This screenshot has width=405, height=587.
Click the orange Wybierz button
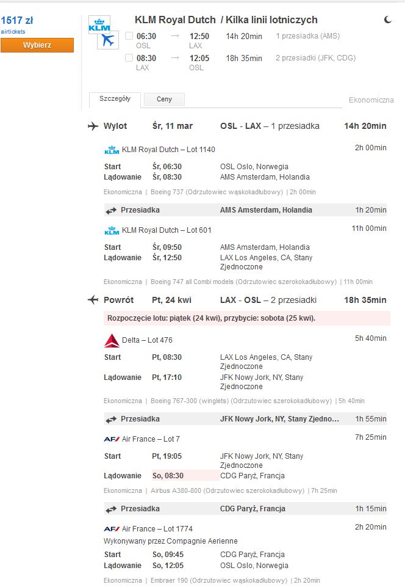point(37,45)
